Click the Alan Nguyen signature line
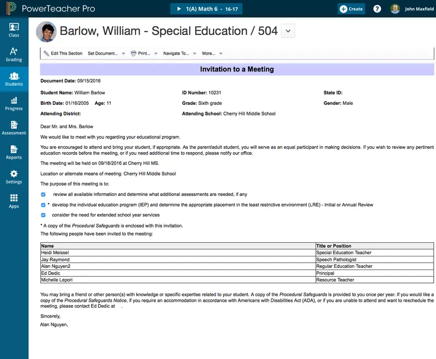Viewport: 436px width, 359px height. point(54,325)
